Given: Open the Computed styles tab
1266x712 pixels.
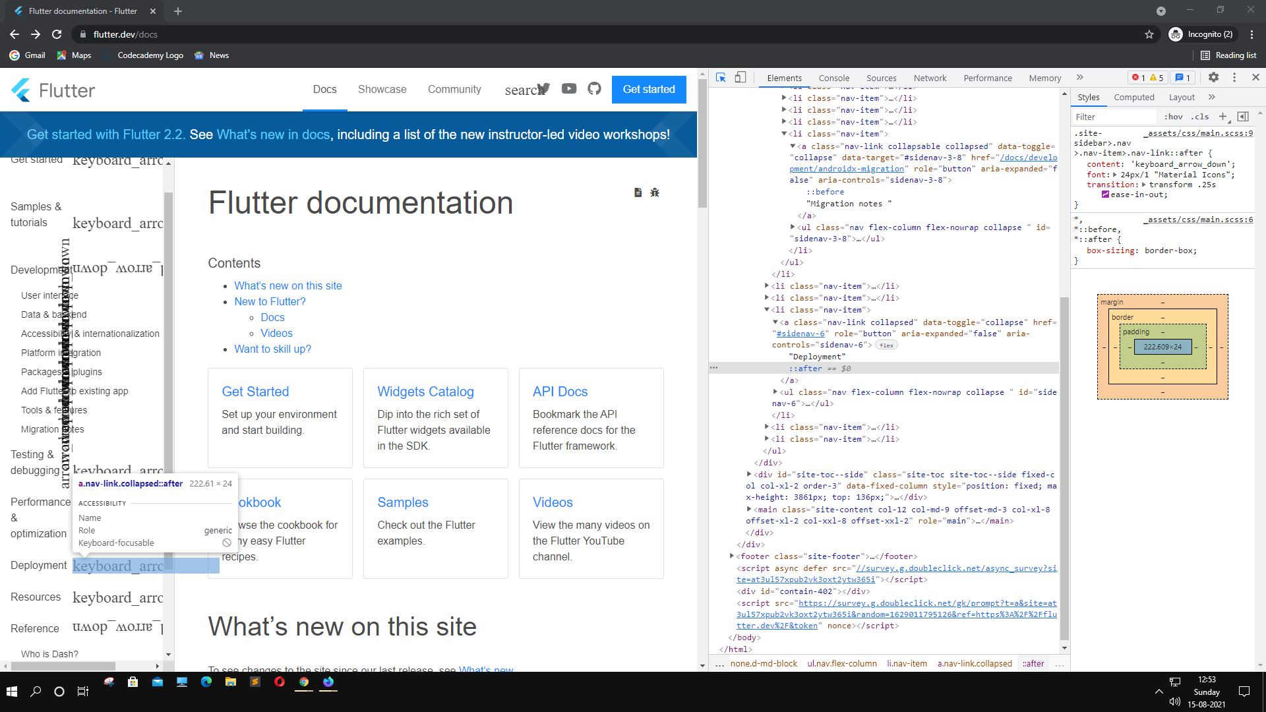Looking at the screenshot, I should click(1133, 97).
